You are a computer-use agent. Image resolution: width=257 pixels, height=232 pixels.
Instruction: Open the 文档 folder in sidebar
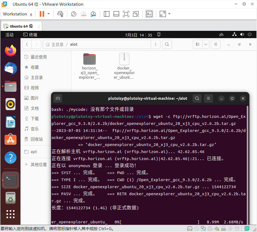point(36,108)
